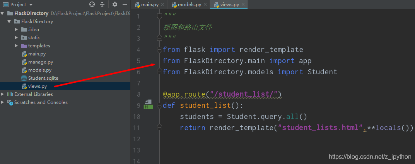Click the .idea folder icon

24,30
